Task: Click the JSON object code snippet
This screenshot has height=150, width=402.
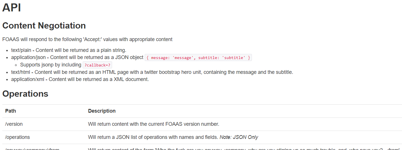Action: [198, 58]
